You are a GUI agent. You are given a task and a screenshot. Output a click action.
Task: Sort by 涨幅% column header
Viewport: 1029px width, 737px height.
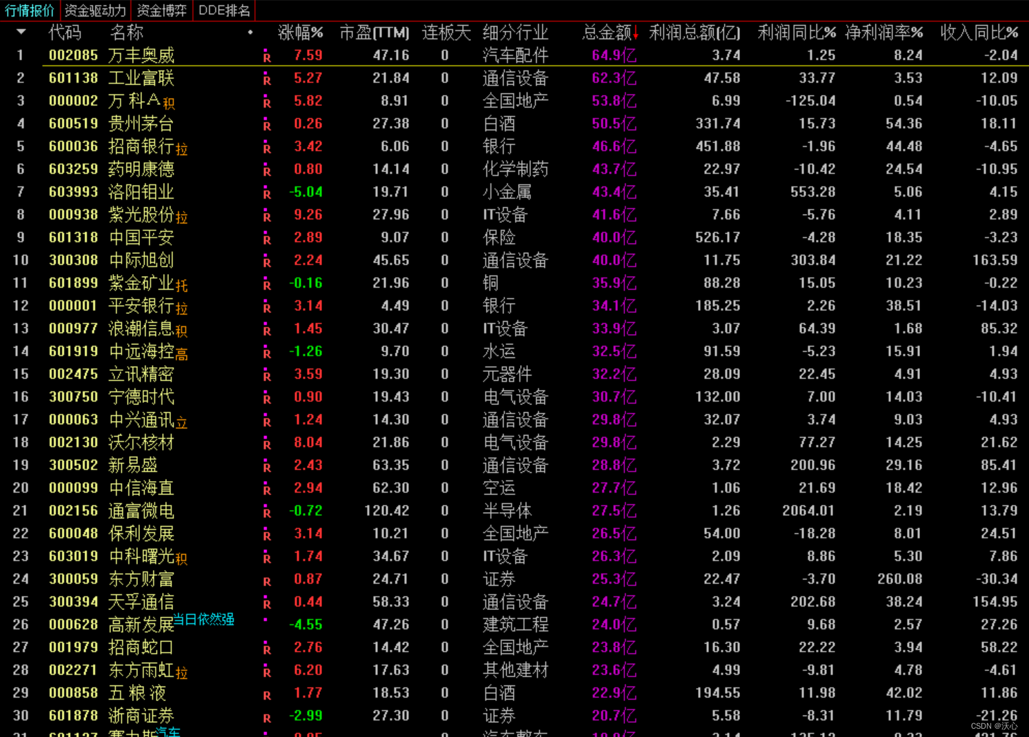(x=301, y=32)
